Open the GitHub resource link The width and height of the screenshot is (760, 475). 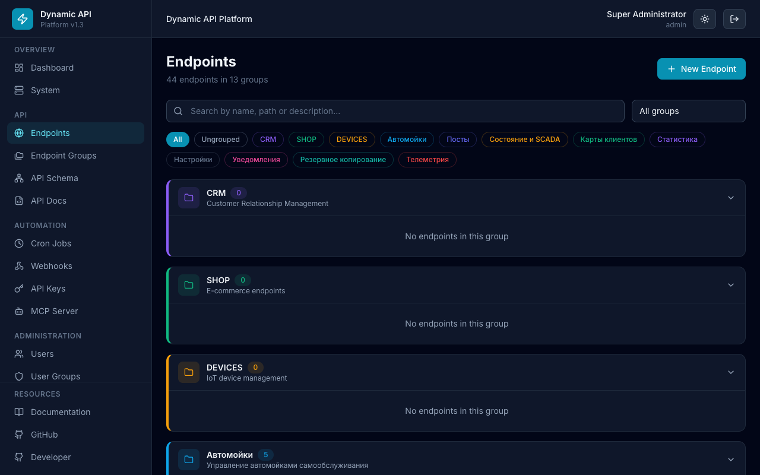point(75,435)
